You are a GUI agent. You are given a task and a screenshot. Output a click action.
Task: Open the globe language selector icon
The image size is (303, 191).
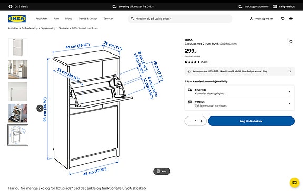point(11,6)
